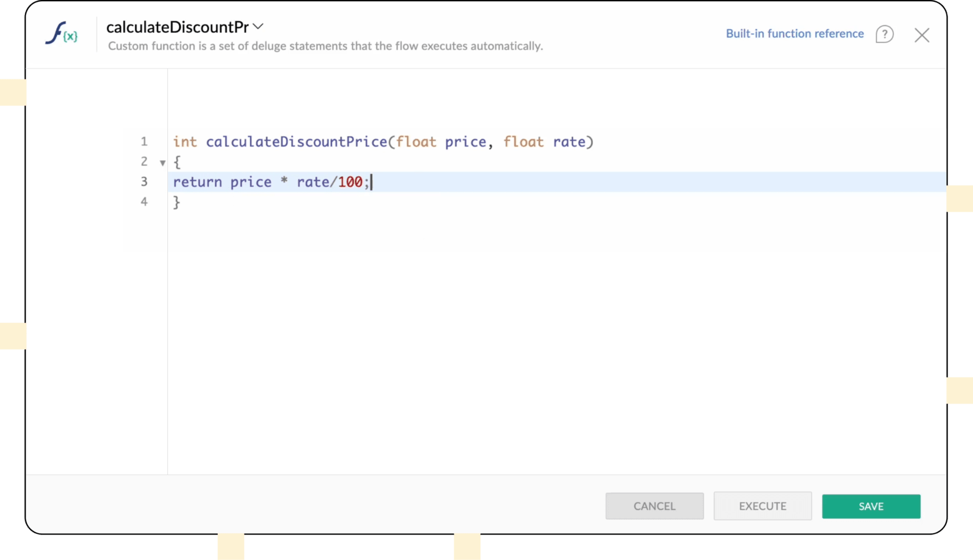The width and height of the screenshot is (973, 560).
Task: Collapse the code block at line 2
Action: [162, 162]
